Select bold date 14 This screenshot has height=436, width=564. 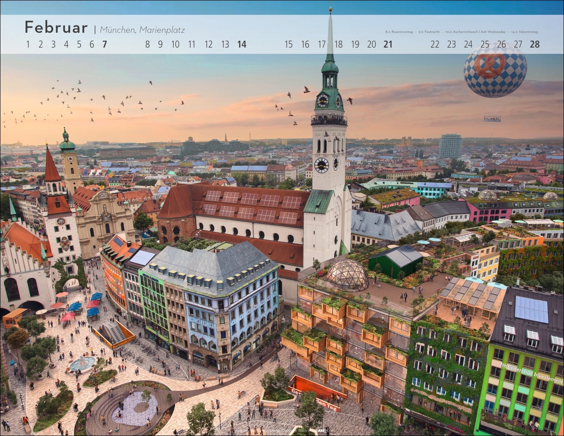click(x=242, y=44)
